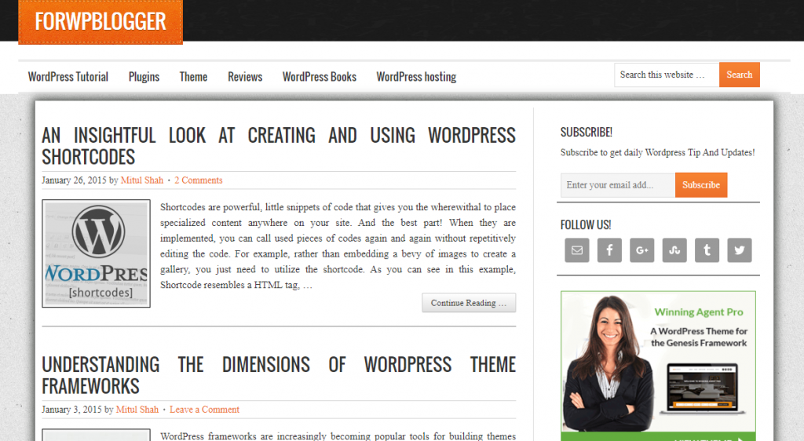Viewport: 804px width, 441px height.
Task: Open Mitul Shah link on January 26 post
Action: coord(142,180)
